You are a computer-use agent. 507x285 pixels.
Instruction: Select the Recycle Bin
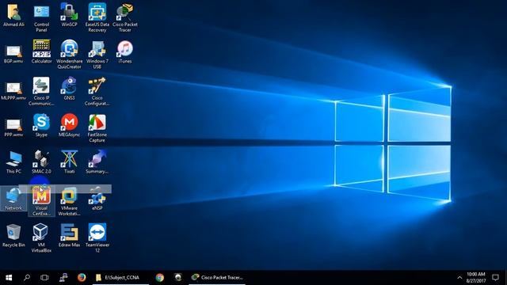[13, 236]
